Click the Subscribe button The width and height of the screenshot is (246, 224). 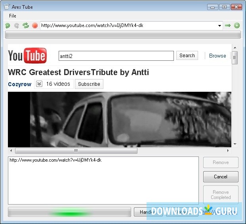point(89,84)
